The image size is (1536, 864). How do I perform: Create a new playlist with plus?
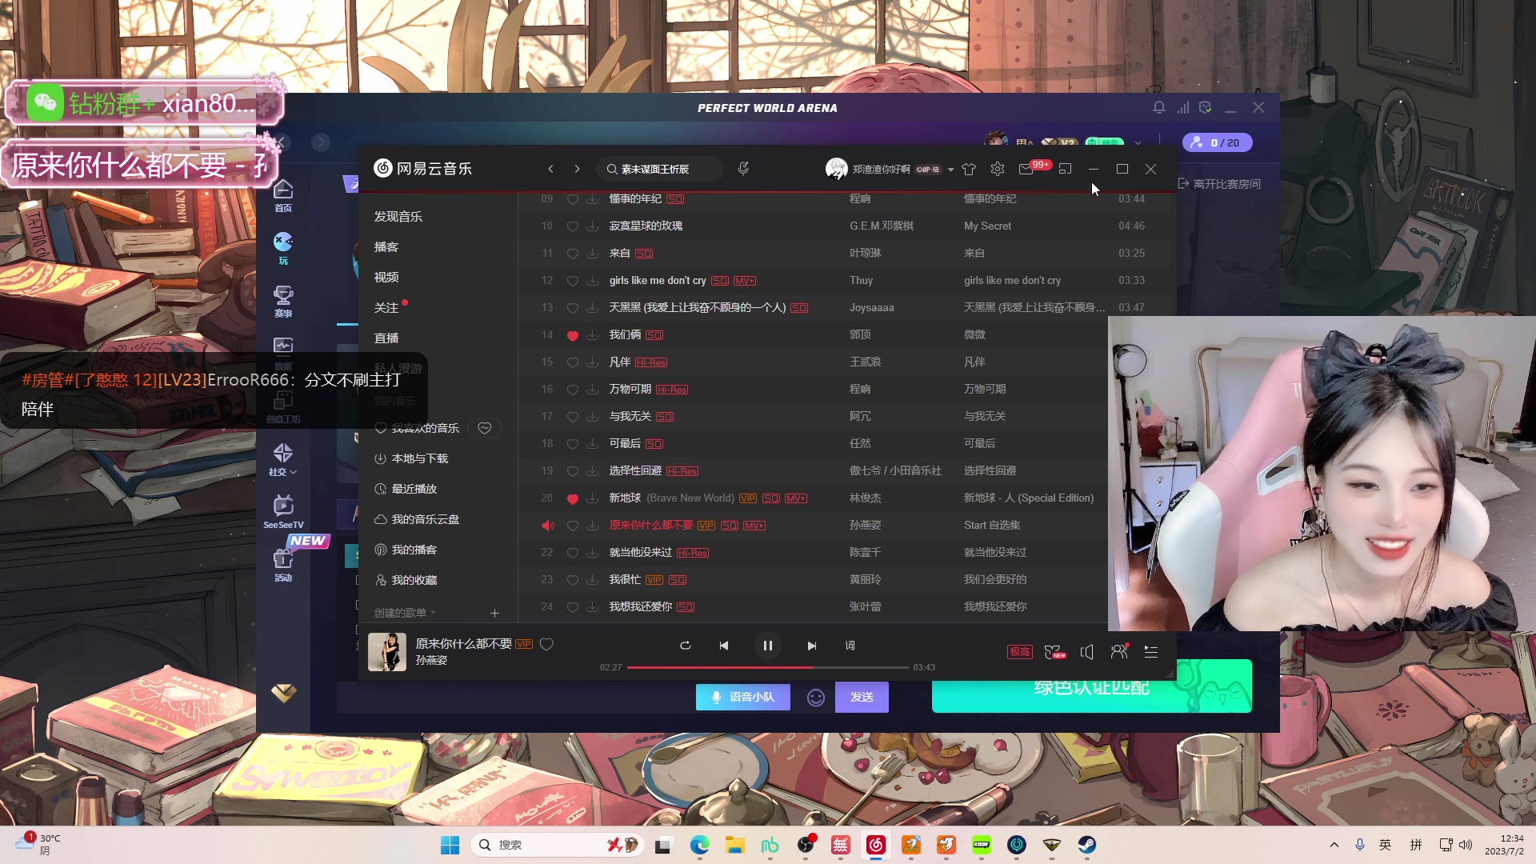(x=494, y=613)
